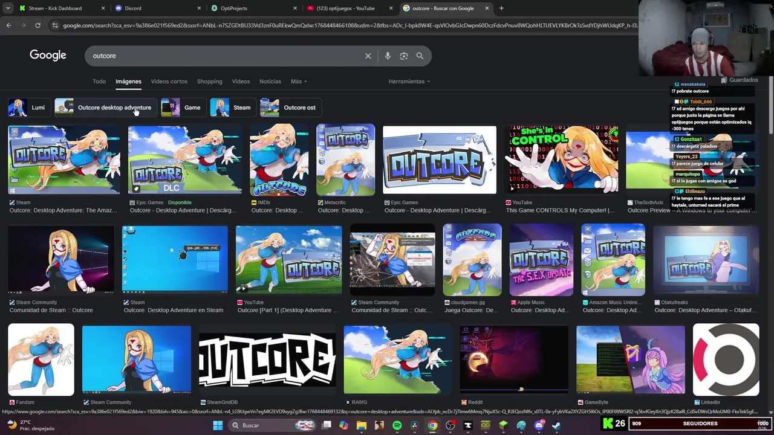The image size is (774, 435).
Task: Clear the search box with the X icon
Action: (368, 56)
